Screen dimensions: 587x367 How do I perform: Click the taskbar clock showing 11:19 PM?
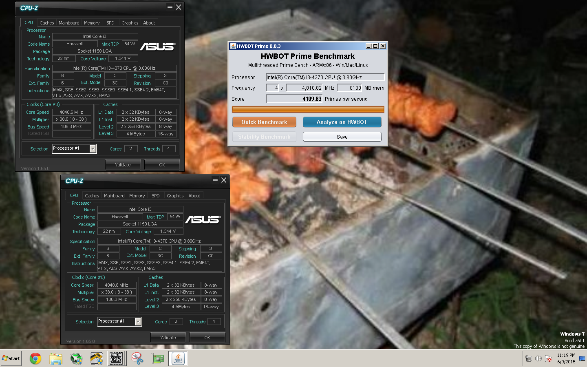coord(566,358)
